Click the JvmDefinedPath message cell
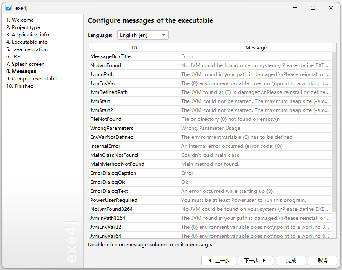The width and height of the screenshot is (342, 270). (256, 92)
